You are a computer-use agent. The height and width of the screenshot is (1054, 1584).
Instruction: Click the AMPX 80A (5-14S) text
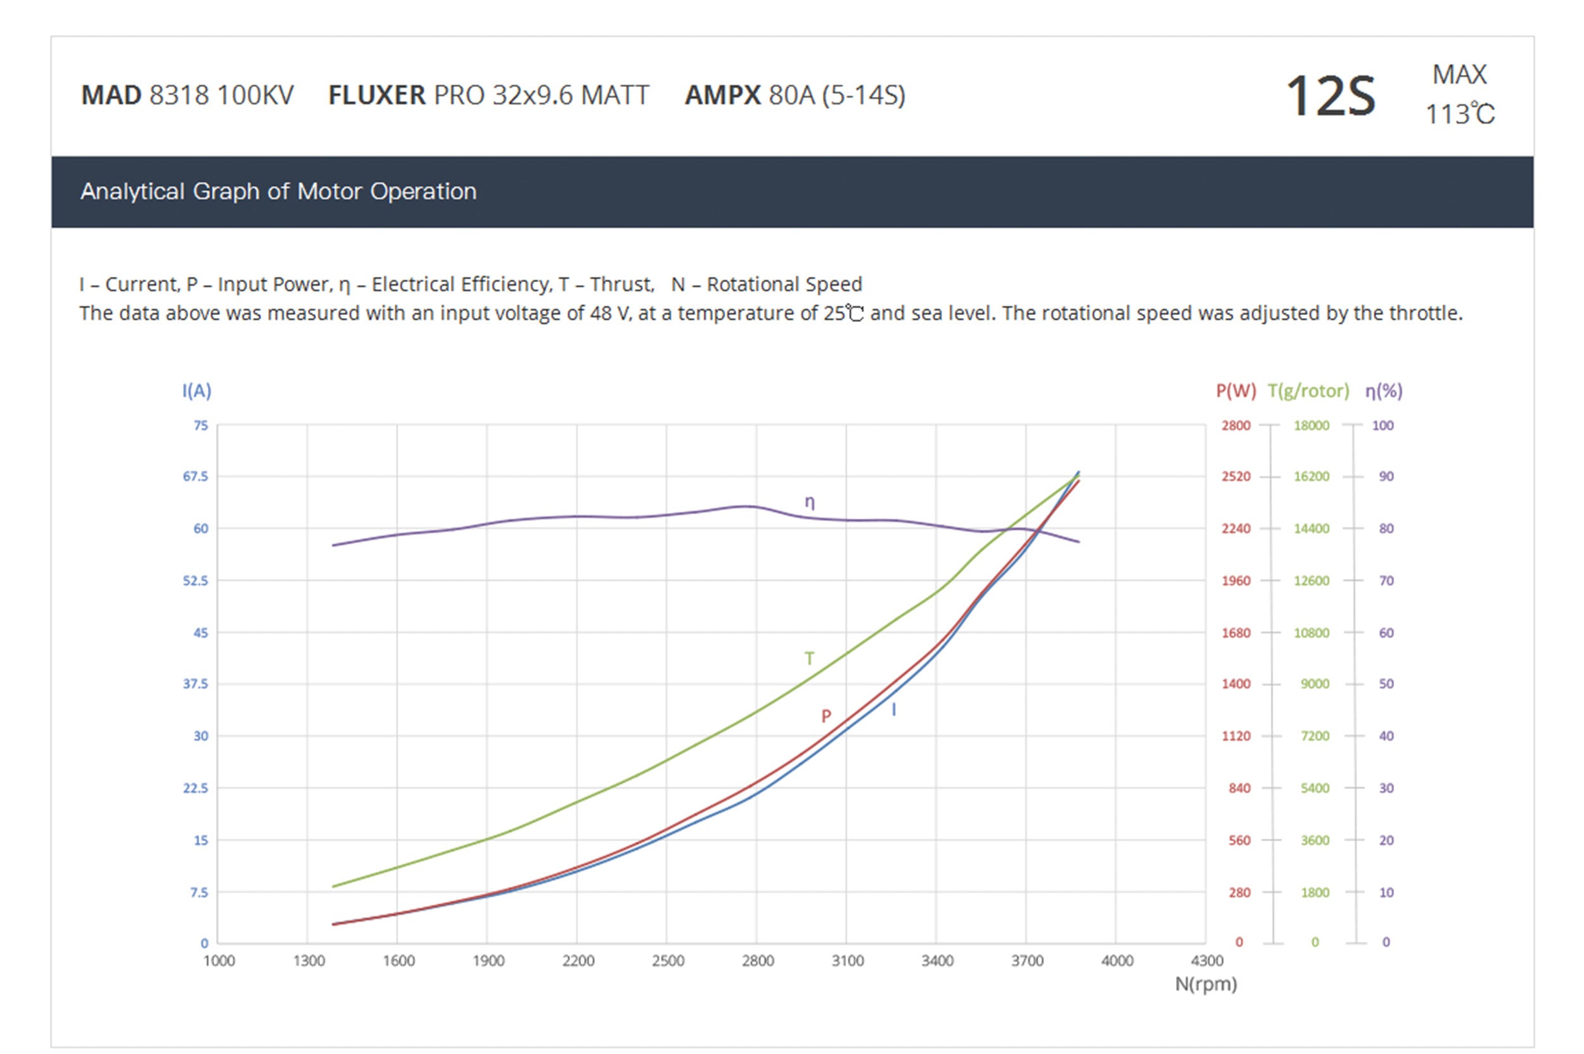795,96
